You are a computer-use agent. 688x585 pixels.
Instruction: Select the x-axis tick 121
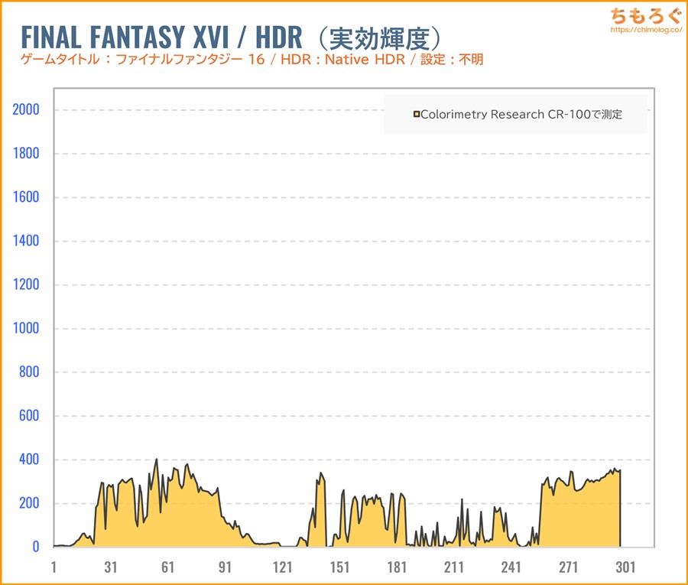coord(282,567)
